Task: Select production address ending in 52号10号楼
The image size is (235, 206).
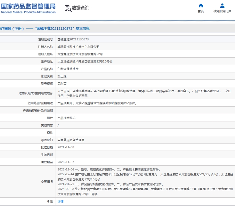Action: pos(85,62)
